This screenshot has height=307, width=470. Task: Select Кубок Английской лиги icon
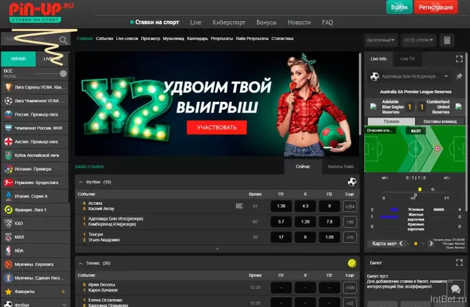click(x=8, y=155)
